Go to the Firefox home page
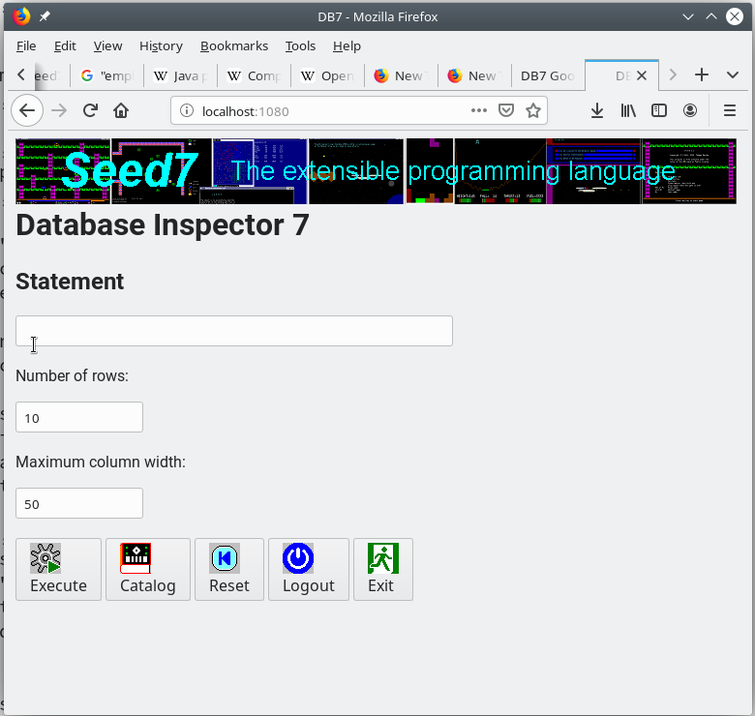The height and width of the screenshot is (716, 755). tap(121, 110)
